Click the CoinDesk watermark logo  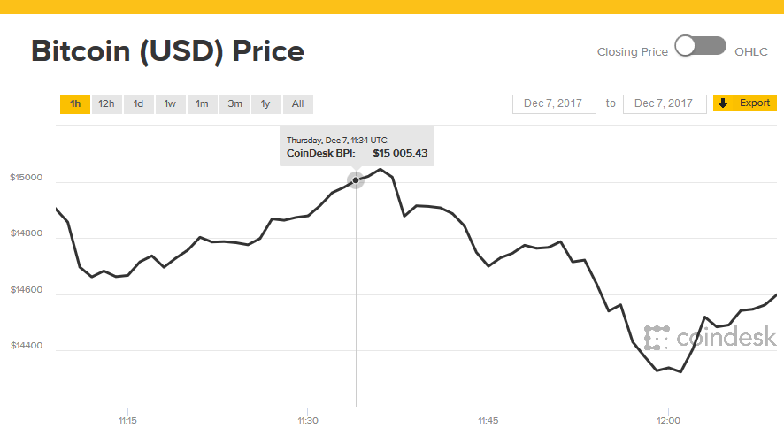(710, 337)
